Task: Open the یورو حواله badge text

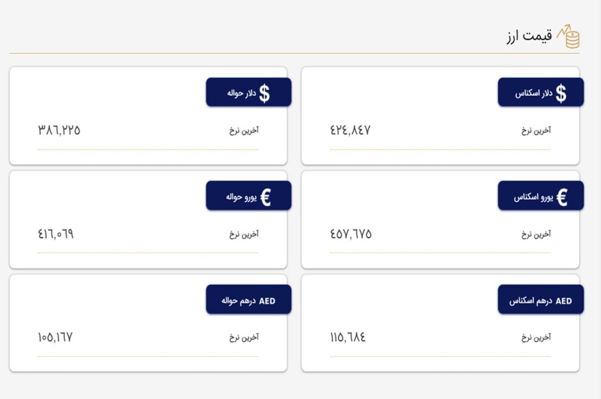Action: click(241, 197)
